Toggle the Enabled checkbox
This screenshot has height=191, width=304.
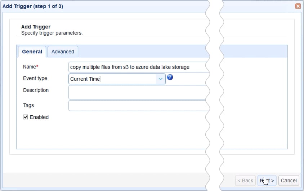click(26, 117)
